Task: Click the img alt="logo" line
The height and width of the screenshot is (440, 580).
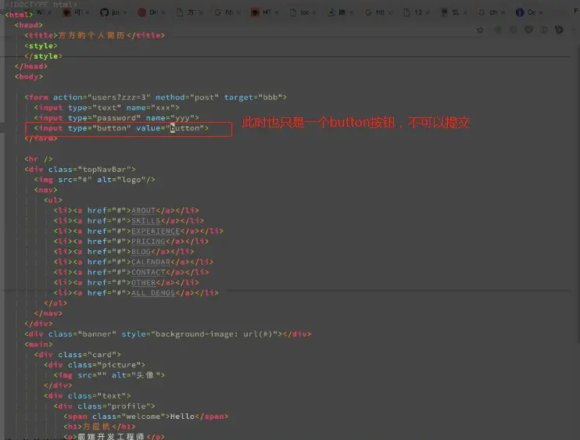Action: click(x=95, y=180)
